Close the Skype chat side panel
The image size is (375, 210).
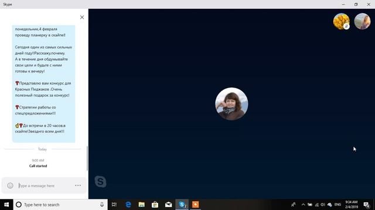(82, 17)
